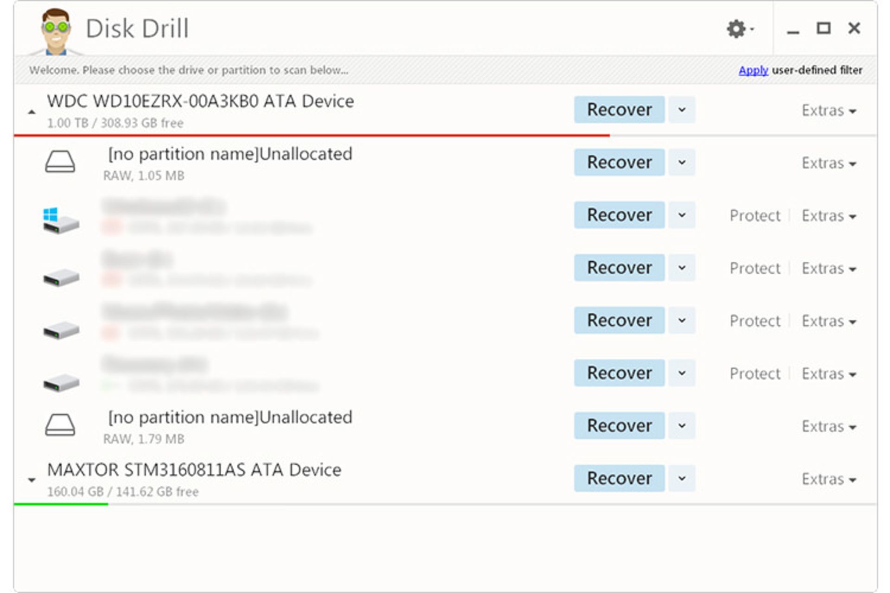Click the red WDC disk usage bar
Viewport: 890px width, 593px height.
tap(312, 135)
